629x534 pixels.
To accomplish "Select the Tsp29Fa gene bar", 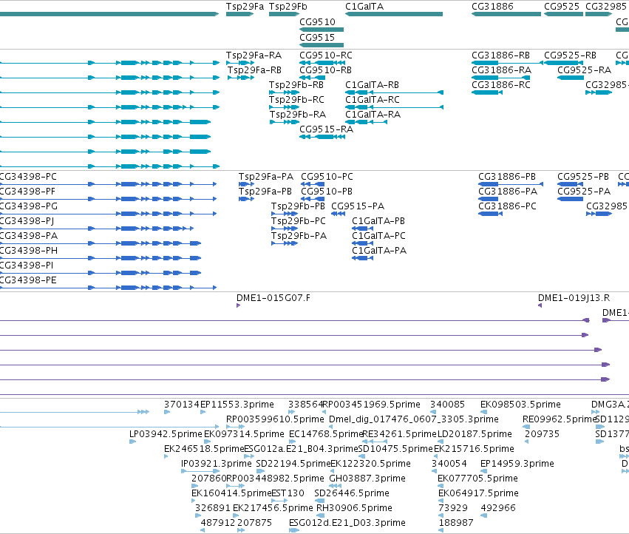I will pyautogui.click(x=240, y=14).
